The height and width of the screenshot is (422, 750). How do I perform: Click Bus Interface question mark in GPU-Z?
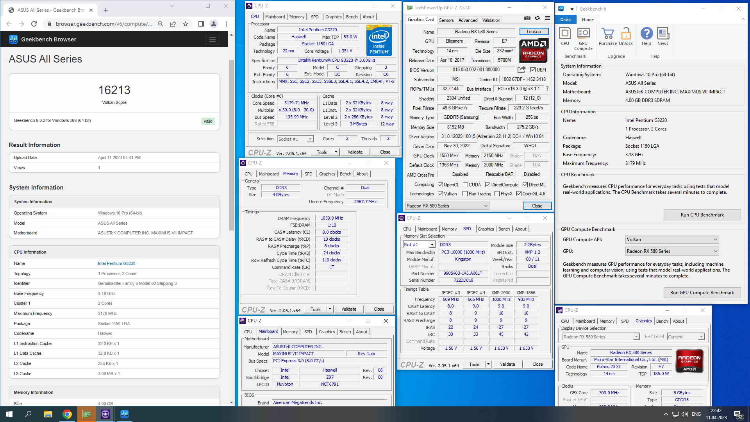pos(547,89)
